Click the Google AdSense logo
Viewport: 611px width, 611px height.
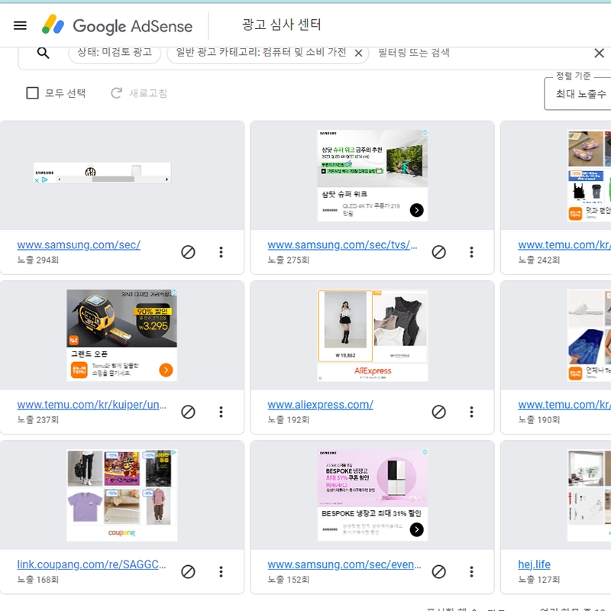pos(117,25)
